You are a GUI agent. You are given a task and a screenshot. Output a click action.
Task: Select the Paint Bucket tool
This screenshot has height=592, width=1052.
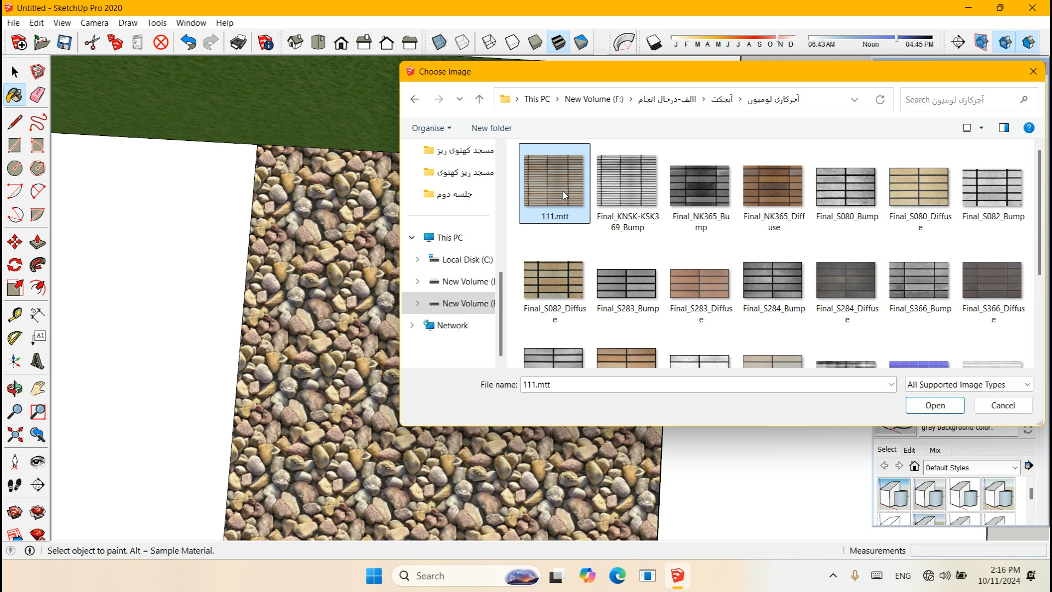click(x=15, y=95)
